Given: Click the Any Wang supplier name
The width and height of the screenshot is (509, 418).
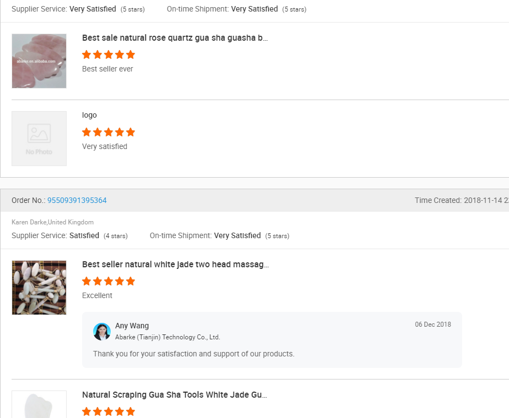Looking at the screenshot, I should tap(132, 326).
